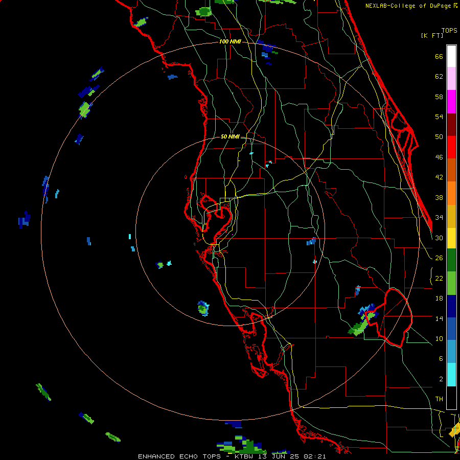Click the '46' legend value
Screen dimensions: 460x460
coord(439,157)
